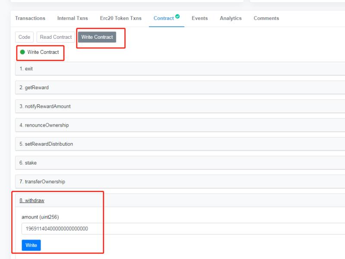Screen dimensions: 345x259
Task: Click the Code button
Action: [24, 37]
